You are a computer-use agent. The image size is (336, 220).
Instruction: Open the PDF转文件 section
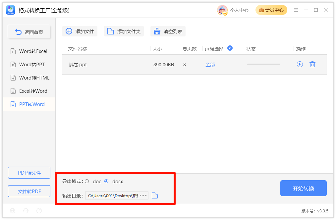[x=29, y=173]
